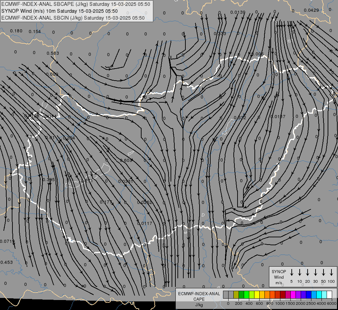This screenshot has width=338, height=310.
Task: Click the 0.333 value on the map
Action: pyautogui.click(x=220, y=33)
